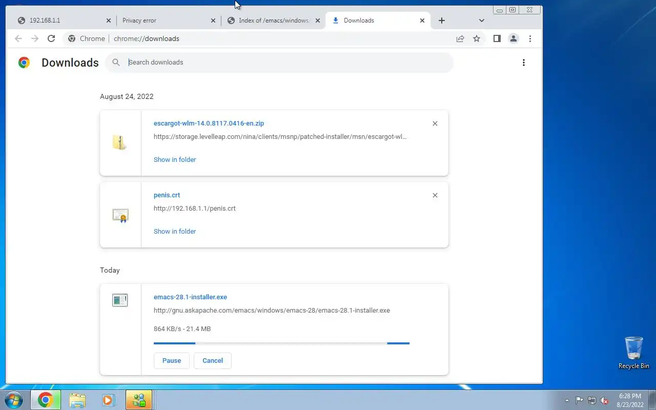Click the escargot storage.levelleap.com URL

click(x=280, y=137)
